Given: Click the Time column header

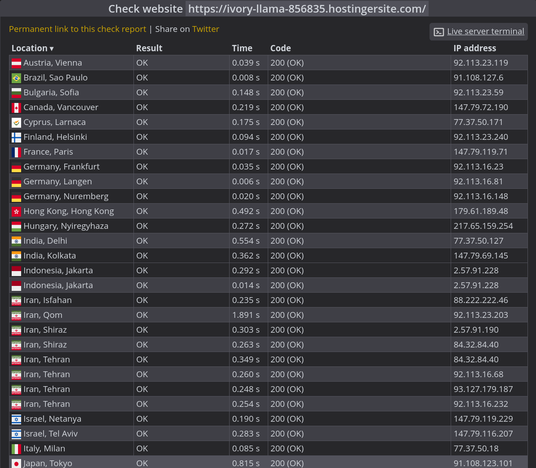Looking at the screenshot, I should pos(242,48).
